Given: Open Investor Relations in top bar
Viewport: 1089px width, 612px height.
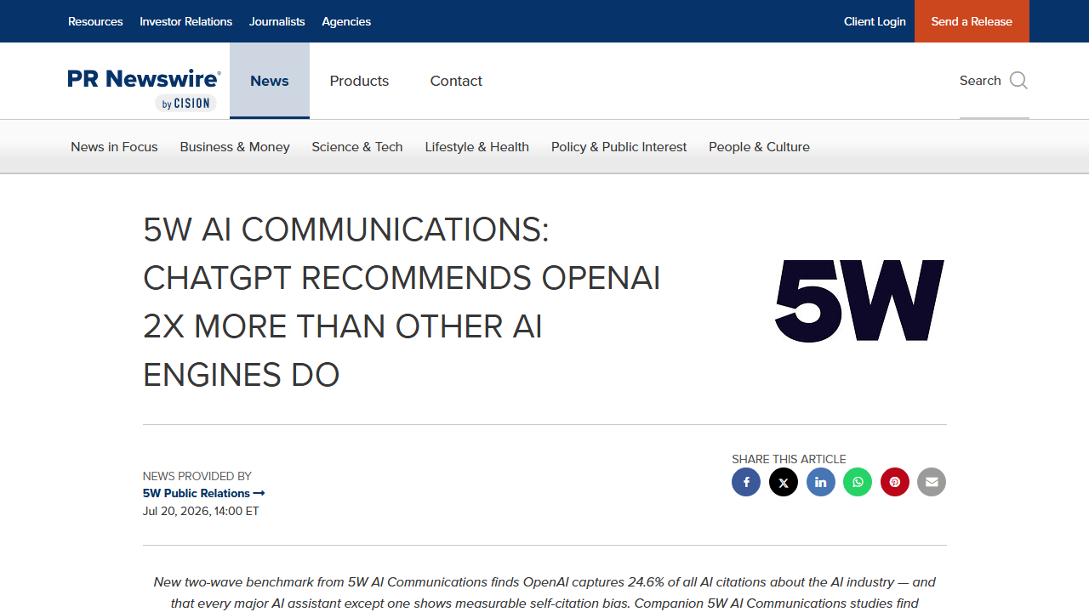Looking at the screenshot, I should pos(186,21).
